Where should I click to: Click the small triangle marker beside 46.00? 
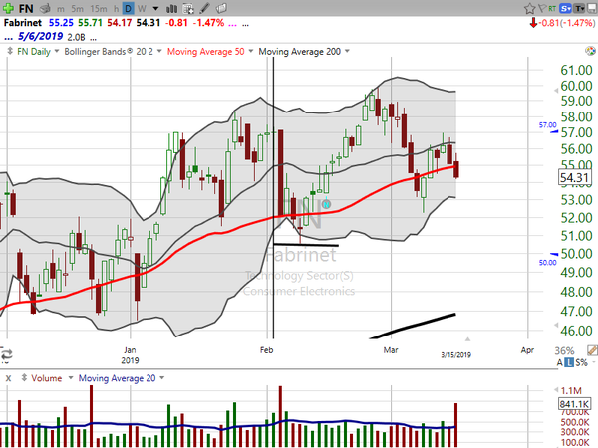[x=556, y=325]
